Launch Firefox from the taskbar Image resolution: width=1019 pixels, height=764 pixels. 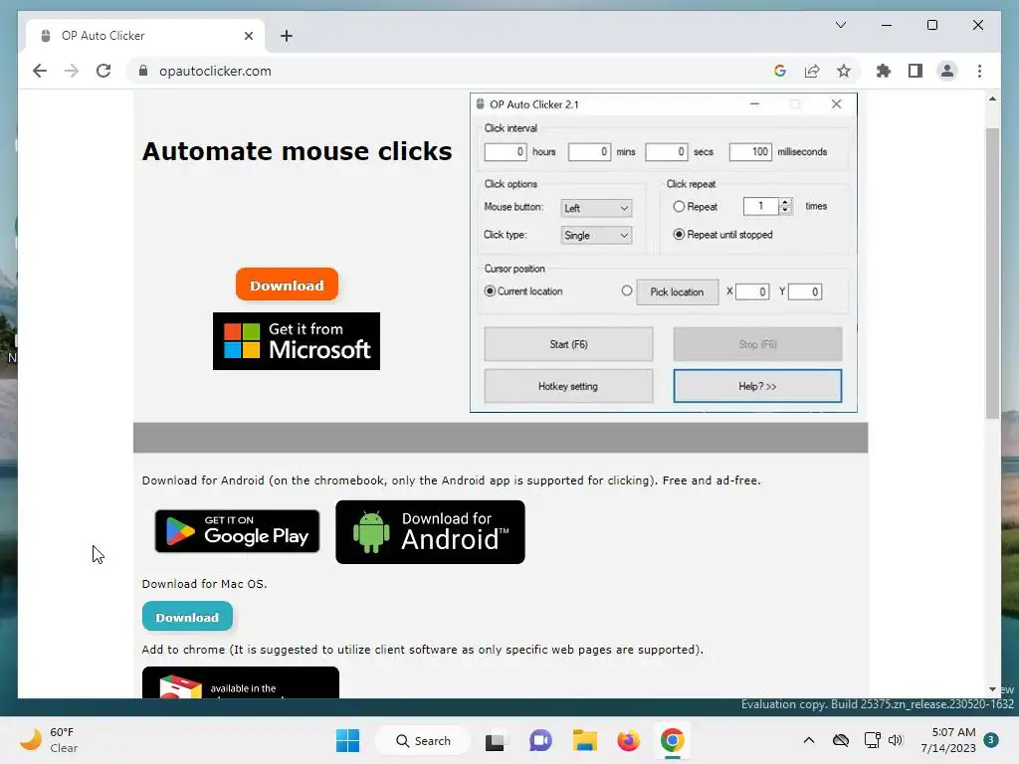(629, 740)
